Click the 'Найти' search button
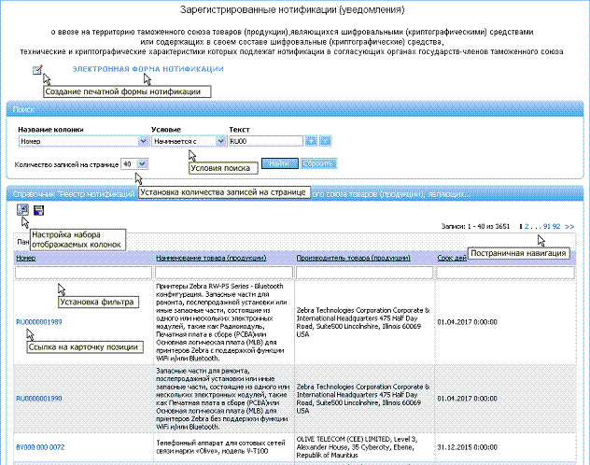The image size is (590, 465). coord(279,163)
